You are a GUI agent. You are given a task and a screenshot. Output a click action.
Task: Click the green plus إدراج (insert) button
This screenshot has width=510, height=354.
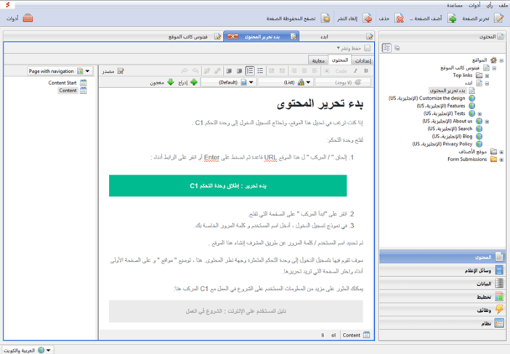coord(187,82)
